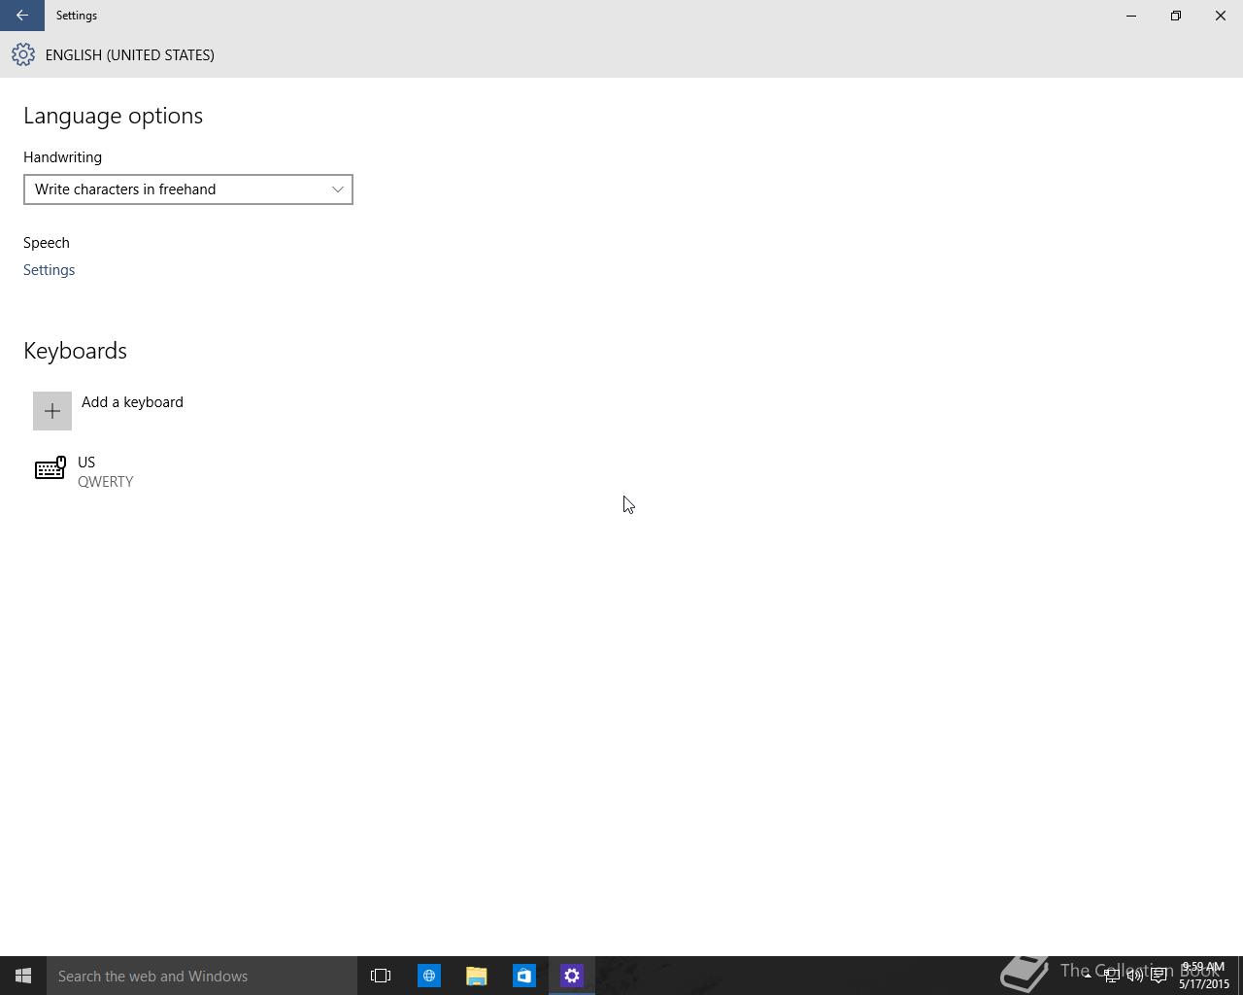
Task: Show hidden system tray icons
Action: [1087, 976]
